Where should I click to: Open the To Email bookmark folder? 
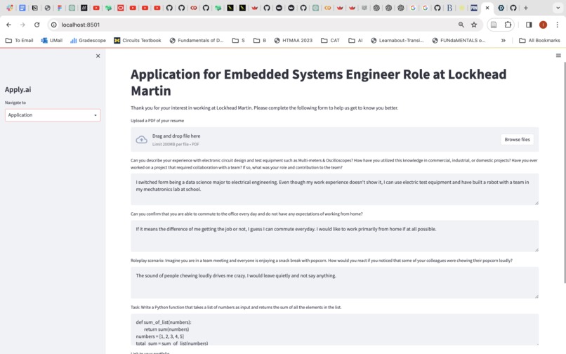click(x=19, y=41)
